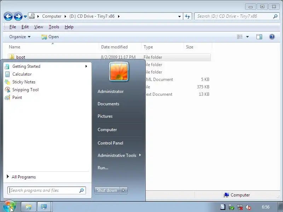Click the network tray icon
The image size is (283, 212).
coord(240,207)
